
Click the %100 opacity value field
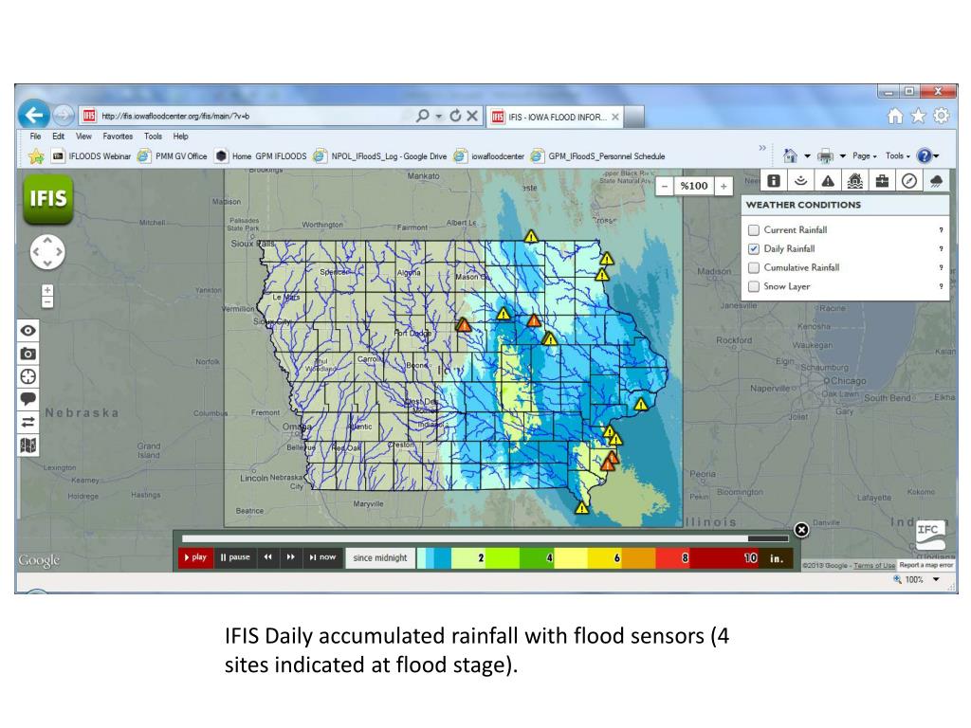[693, 186]
